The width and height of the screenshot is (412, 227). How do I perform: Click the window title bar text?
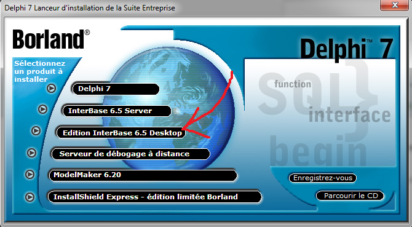pos(90,8)
